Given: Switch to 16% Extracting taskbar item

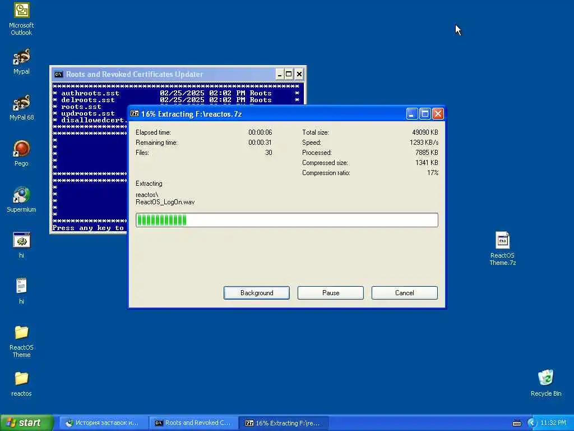Looking at the screenshot, I should 284,423.
